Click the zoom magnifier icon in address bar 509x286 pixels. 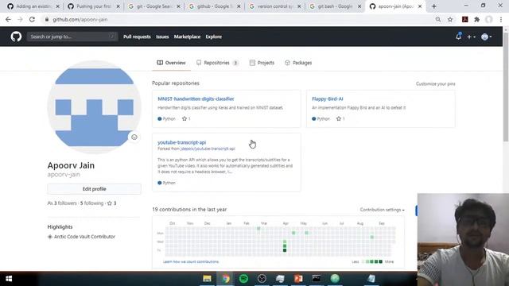click(x=438, y=19)
